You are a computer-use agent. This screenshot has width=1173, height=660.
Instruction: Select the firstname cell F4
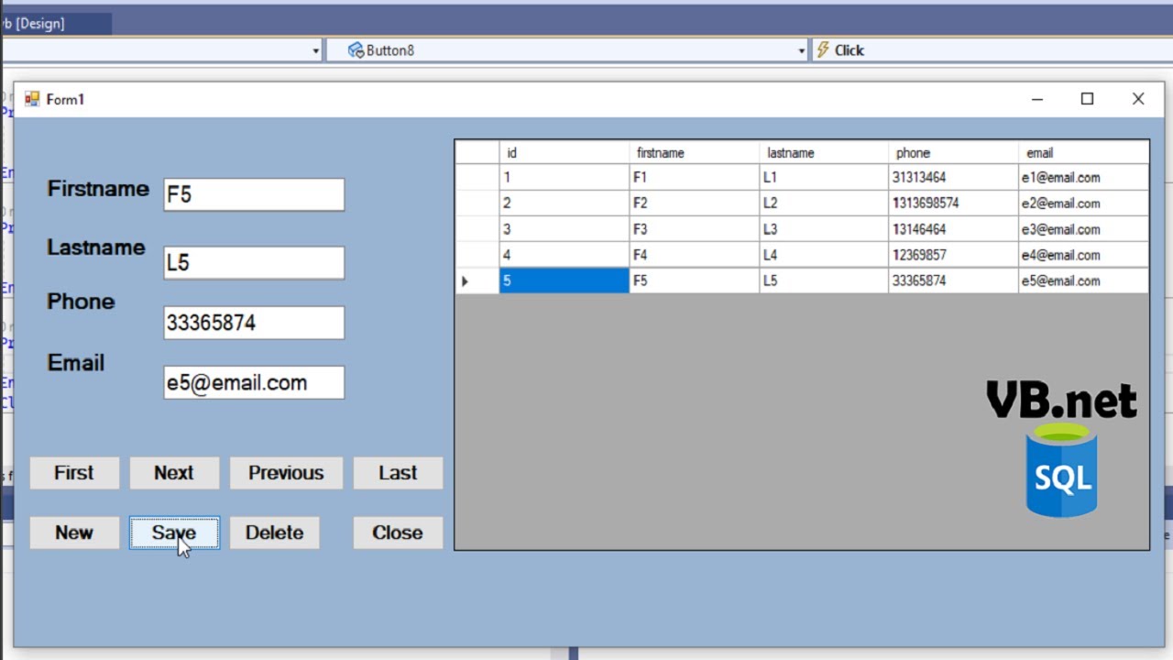[x=695, y=255]
